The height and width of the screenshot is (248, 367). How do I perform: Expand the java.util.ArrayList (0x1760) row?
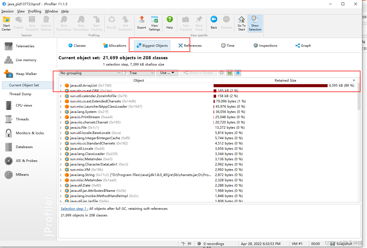61,86
